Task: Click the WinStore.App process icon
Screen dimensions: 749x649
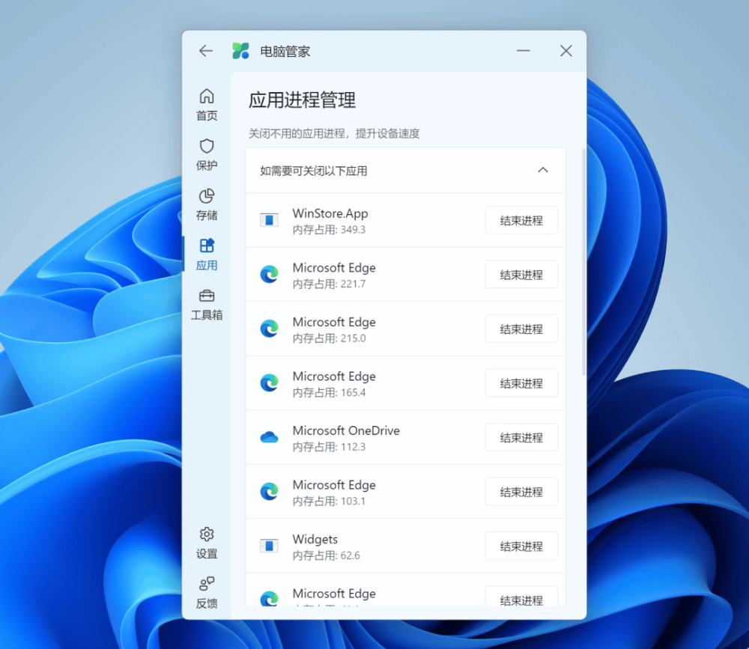Action: pos(269,219)
